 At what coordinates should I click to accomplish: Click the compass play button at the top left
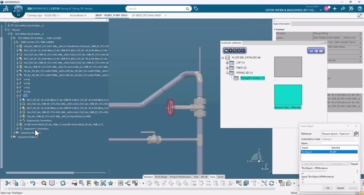click(x=18, y=11)
